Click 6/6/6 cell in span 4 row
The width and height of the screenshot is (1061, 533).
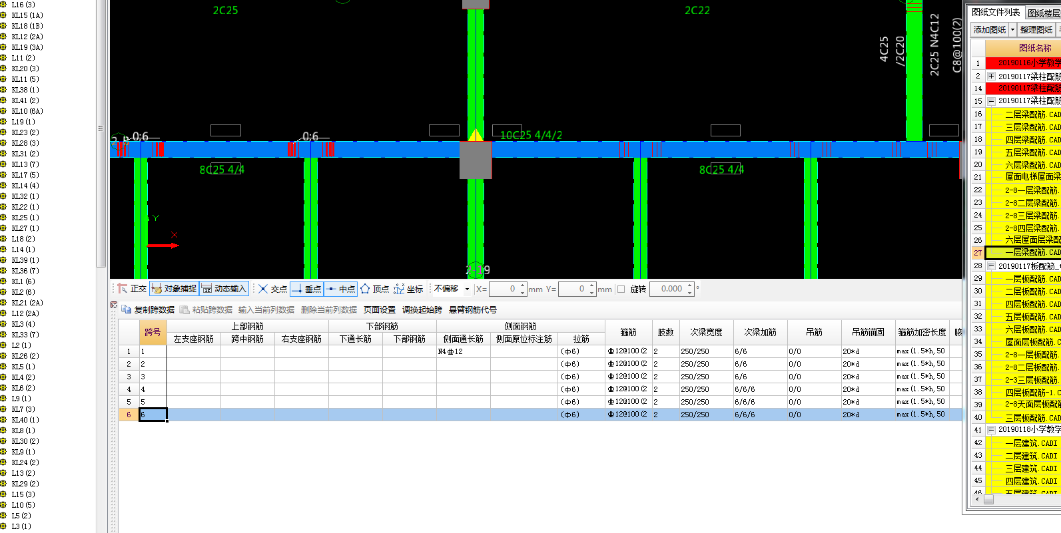tap(761, 389)
